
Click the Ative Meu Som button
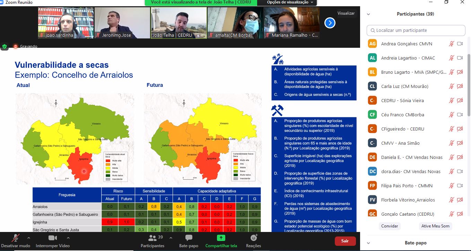click(x=435, y=226)
